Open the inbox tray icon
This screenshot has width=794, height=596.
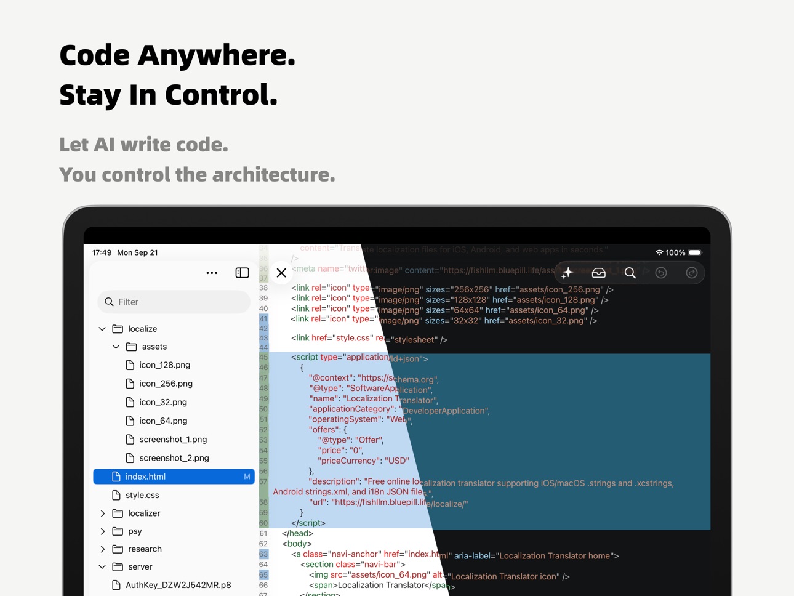click(599, 273)
